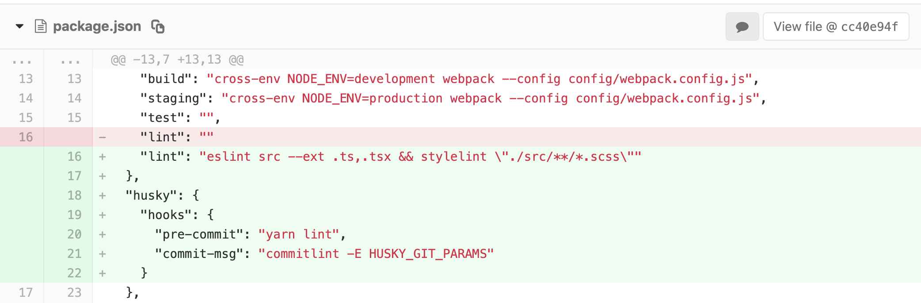Collapse the package.json diff with caret
The image size is (921, 303).
click(19, 27)
